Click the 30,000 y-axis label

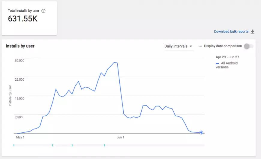coord(19,60)
